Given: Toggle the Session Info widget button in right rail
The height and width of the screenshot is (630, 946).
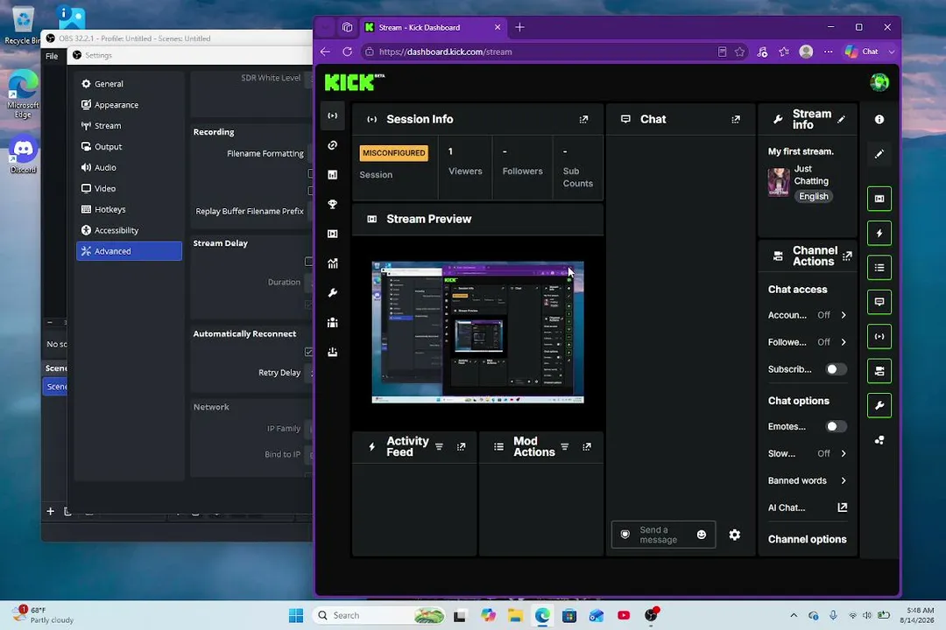Looking at the screenshot, I should pos(879,336).
